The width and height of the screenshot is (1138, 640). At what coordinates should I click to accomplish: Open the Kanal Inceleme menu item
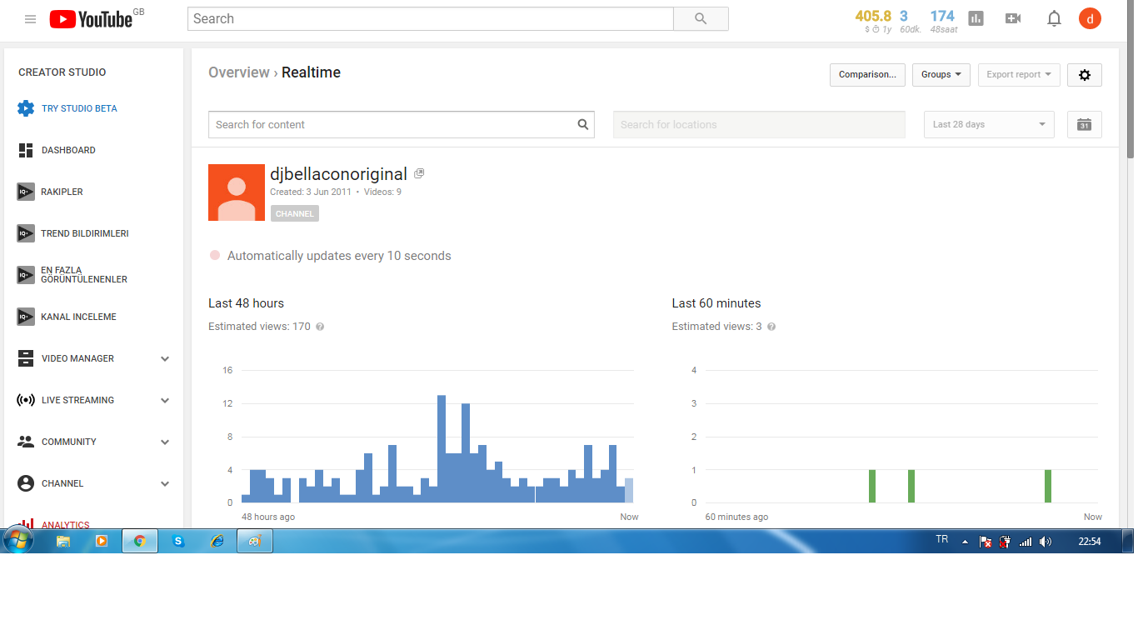pyautogui.click(x=78, y=317)
